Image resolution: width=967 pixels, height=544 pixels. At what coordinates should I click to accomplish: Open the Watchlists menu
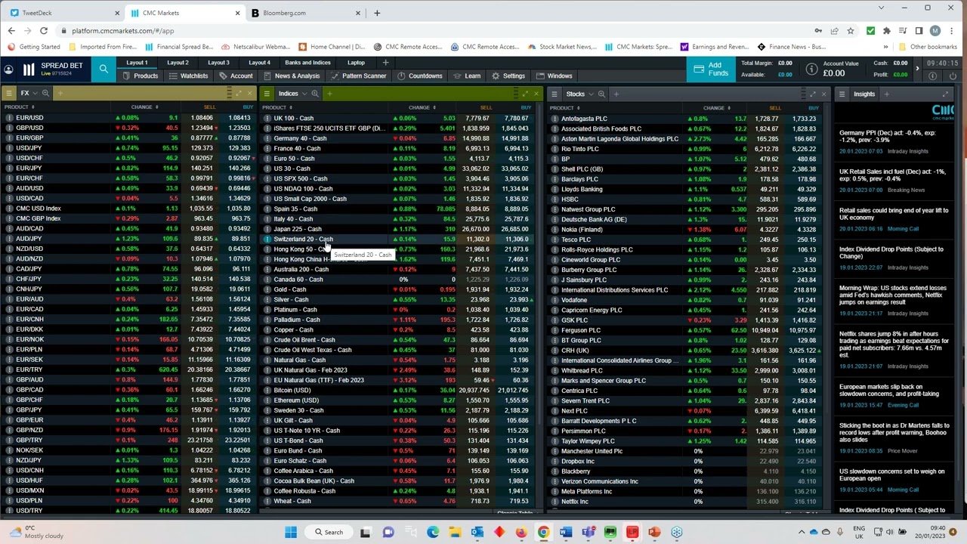189,76
